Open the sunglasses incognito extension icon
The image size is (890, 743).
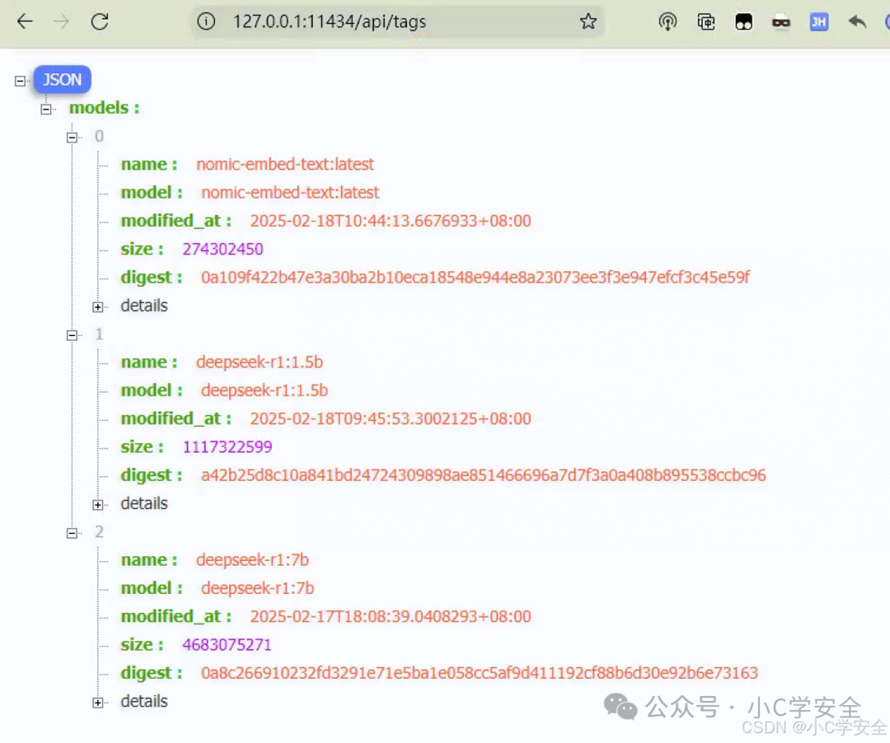[781, 22]
